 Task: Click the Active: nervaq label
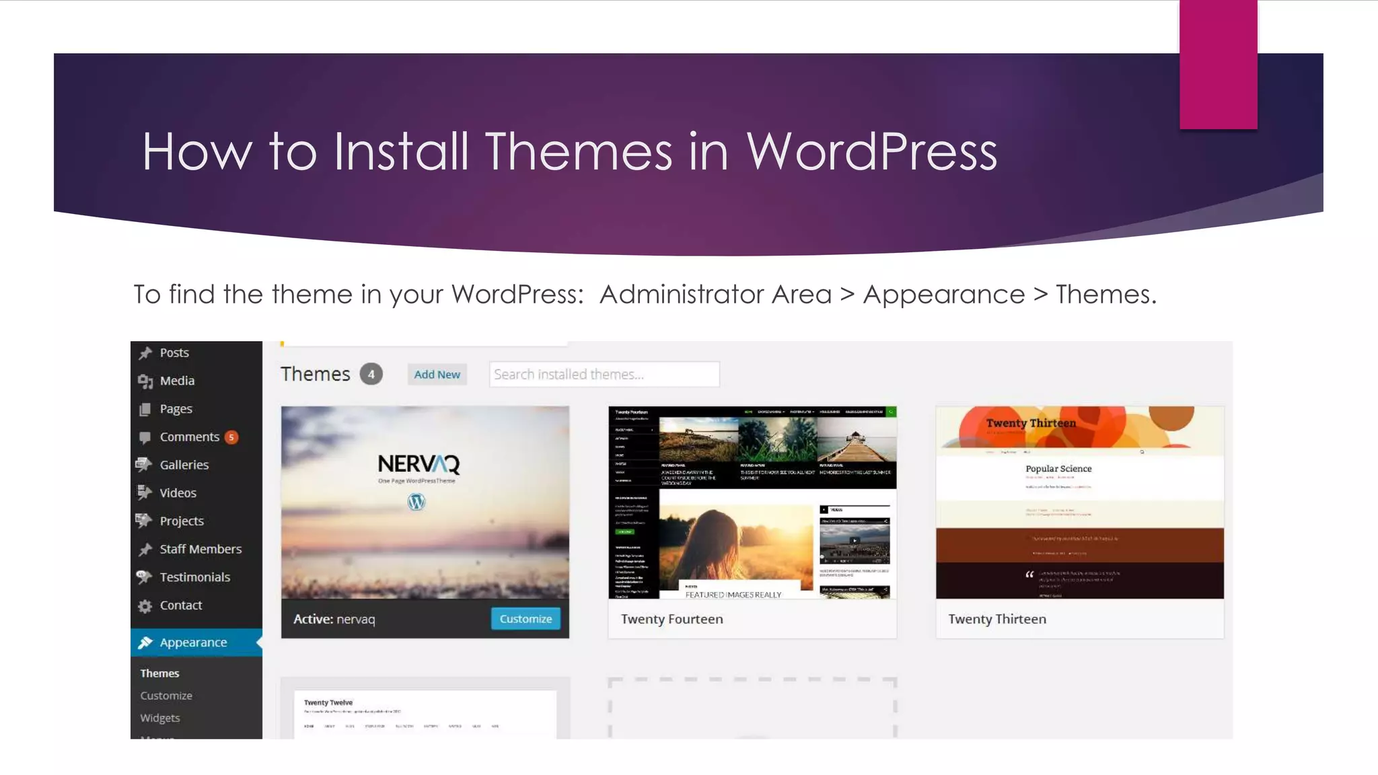pyautogui.click(x=334, y=619)
